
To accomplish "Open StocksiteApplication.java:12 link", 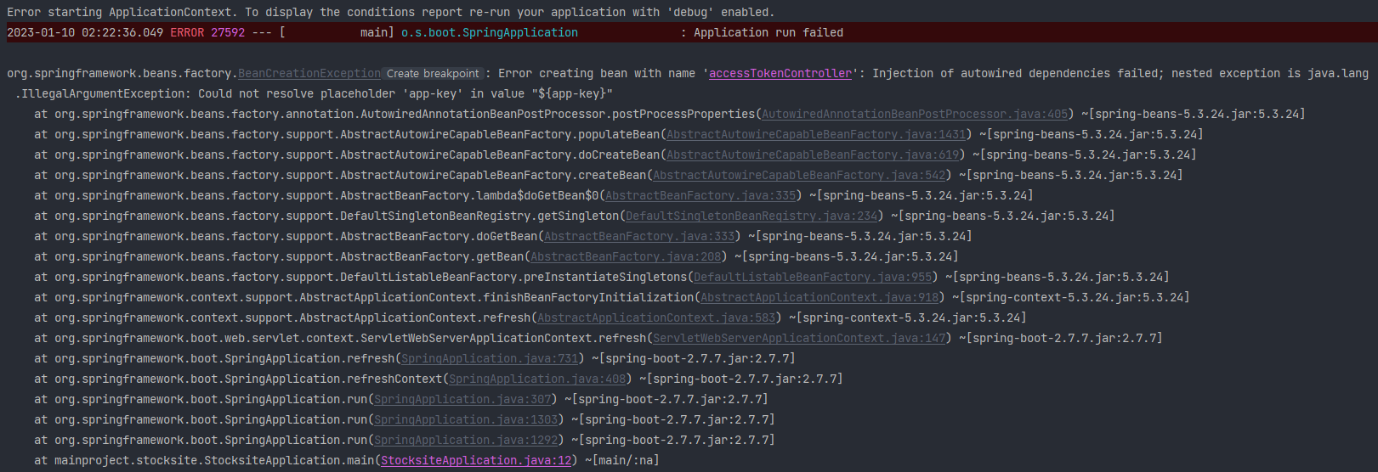I will click(x=476, y=461).
